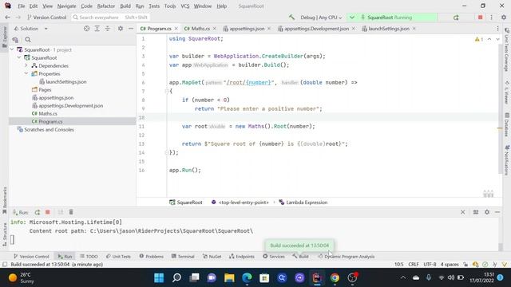Open Dynamic Program Analysis tool window
The image size is (511, 287).
pyautogui.click(x=346, y=257)
